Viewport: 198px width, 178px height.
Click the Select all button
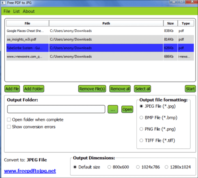[143, 89]
